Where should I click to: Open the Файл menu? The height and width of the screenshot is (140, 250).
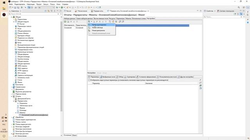tap(11, 4)
